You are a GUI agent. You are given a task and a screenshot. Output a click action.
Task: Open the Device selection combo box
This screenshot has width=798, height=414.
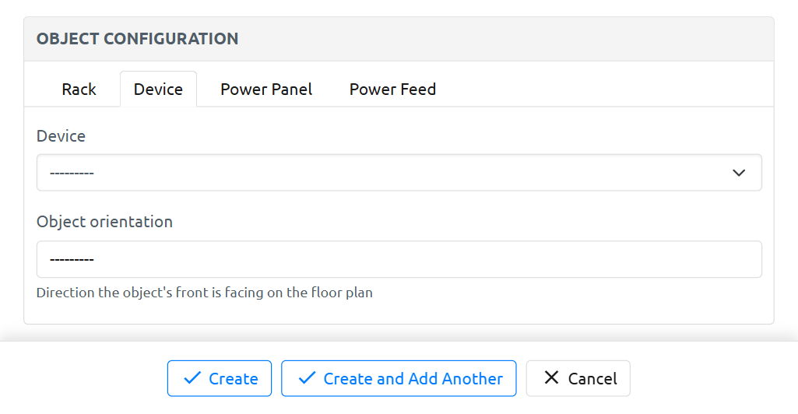[389, 173]
